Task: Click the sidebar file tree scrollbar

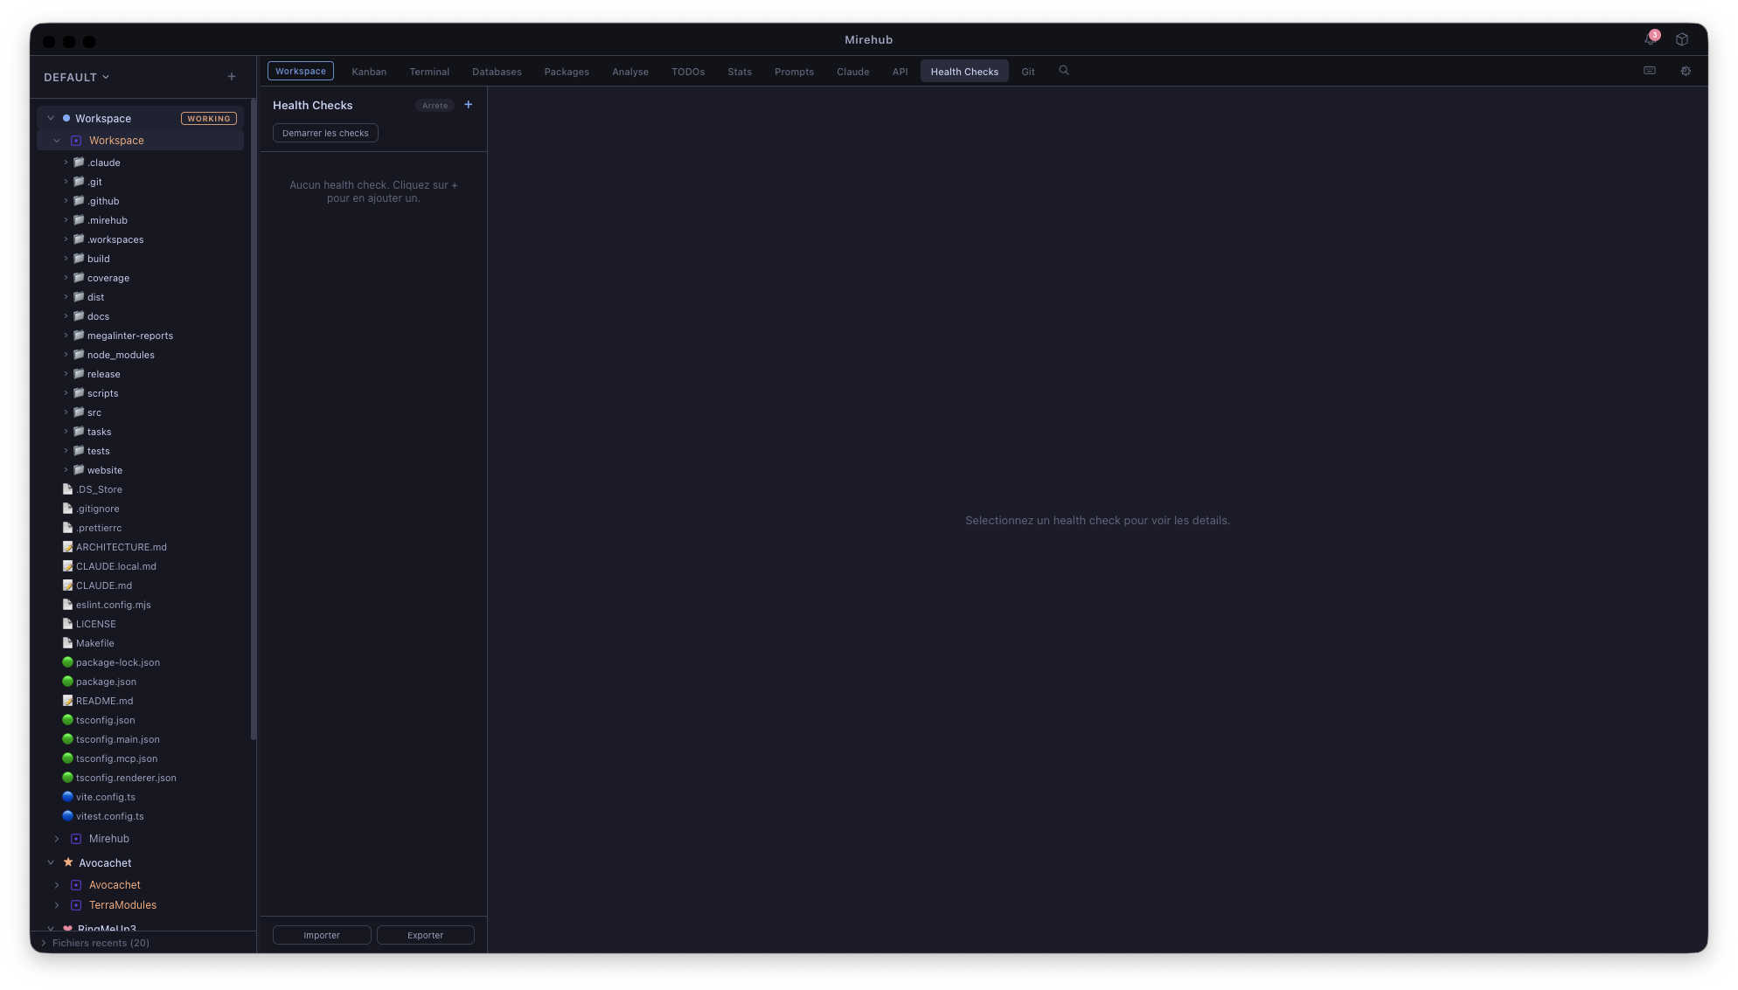Action: (x=254, y=419)
